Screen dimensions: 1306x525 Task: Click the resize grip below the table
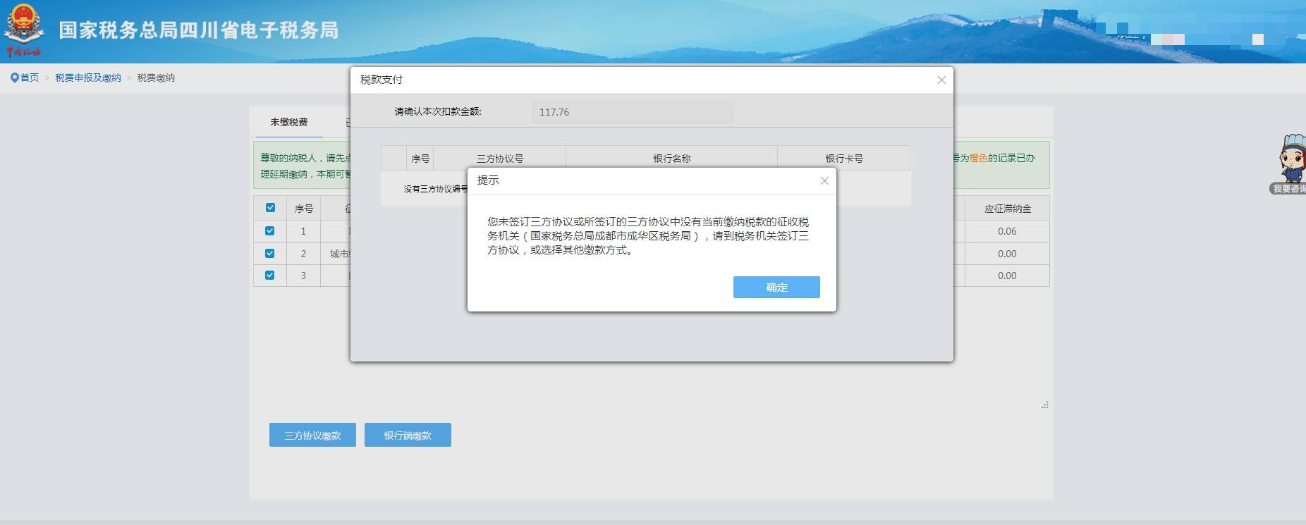click(x=1044, y=405)
